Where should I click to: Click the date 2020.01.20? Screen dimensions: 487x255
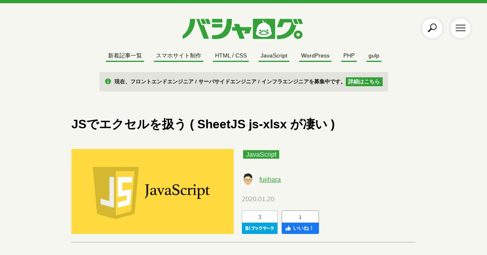[x=258, y=199]
